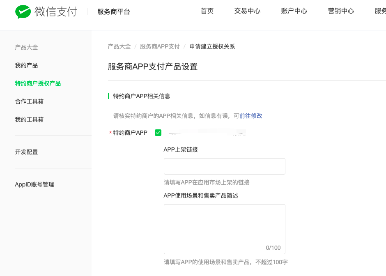Click the 微信支付 brand text
This screenshot has width=386, height=276.
[55, 11]
